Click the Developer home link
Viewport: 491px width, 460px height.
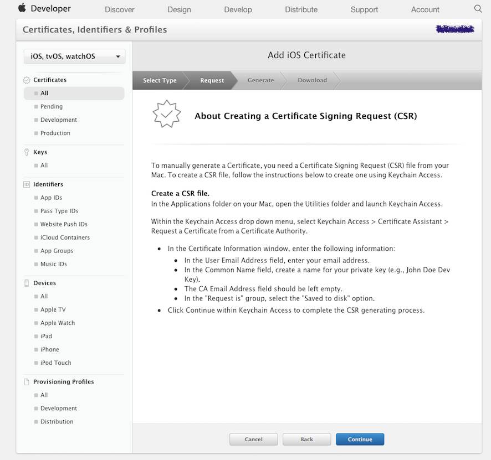(x=50, y=8)
